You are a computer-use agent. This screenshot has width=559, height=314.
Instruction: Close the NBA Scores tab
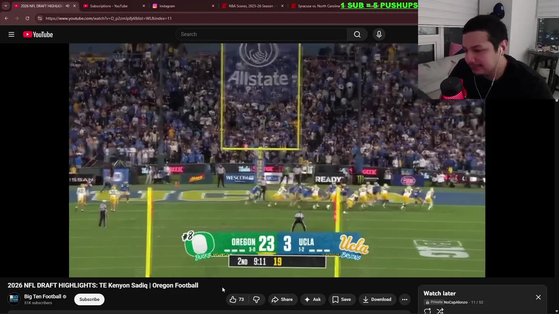pyautogui.click(x=282, y=6)
